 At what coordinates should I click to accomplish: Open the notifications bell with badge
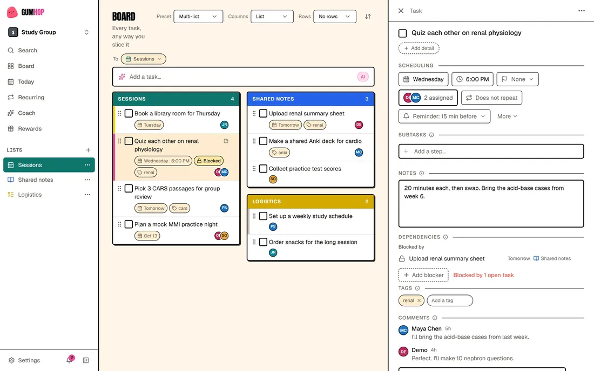(x=70, y=360)
